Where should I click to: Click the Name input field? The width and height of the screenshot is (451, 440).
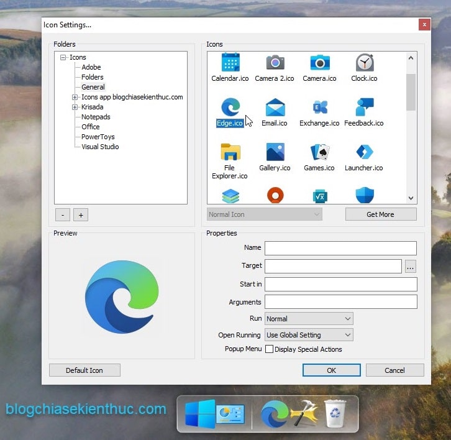tap(340, 249)
